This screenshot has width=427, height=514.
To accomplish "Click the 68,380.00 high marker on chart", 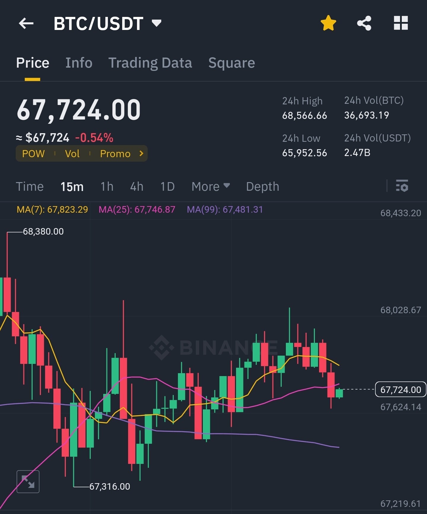I will pos(43,231).
